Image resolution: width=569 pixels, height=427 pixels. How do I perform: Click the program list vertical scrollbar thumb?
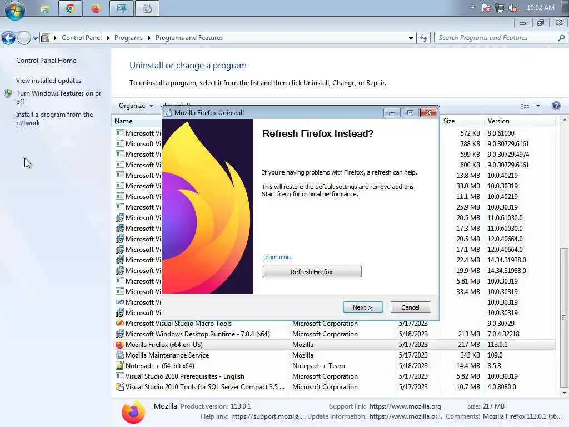(564, 317)
